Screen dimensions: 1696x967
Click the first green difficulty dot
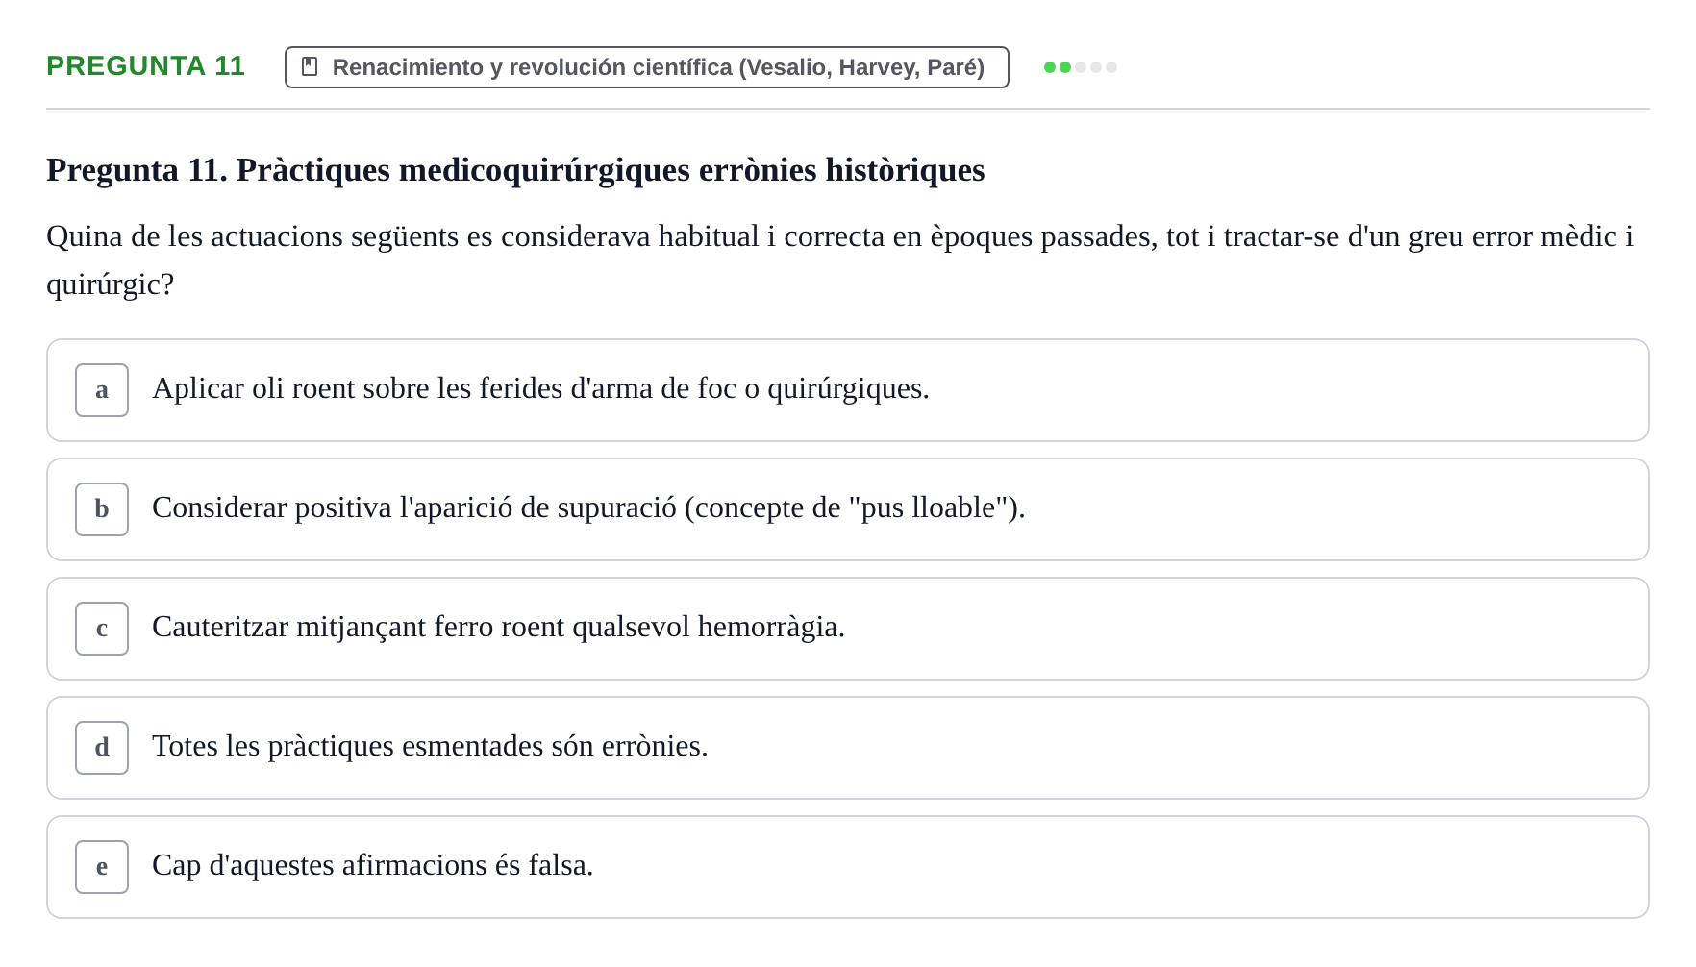(1050, 67)
